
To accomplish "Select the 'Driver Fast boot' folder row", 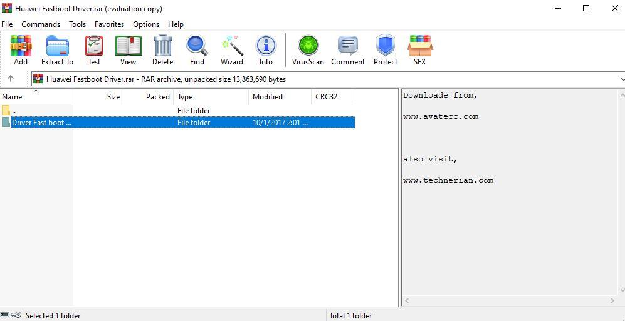I will pos(178,123).
